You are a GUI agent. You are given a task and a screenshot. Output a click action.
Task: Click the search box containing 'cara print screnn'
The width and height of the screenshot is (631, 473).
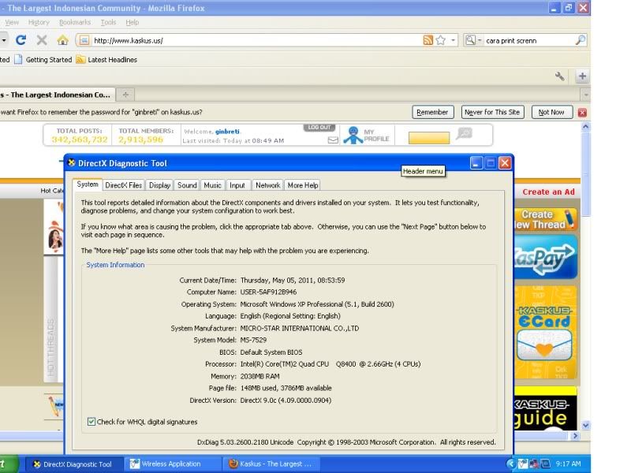tap(529, 41)
